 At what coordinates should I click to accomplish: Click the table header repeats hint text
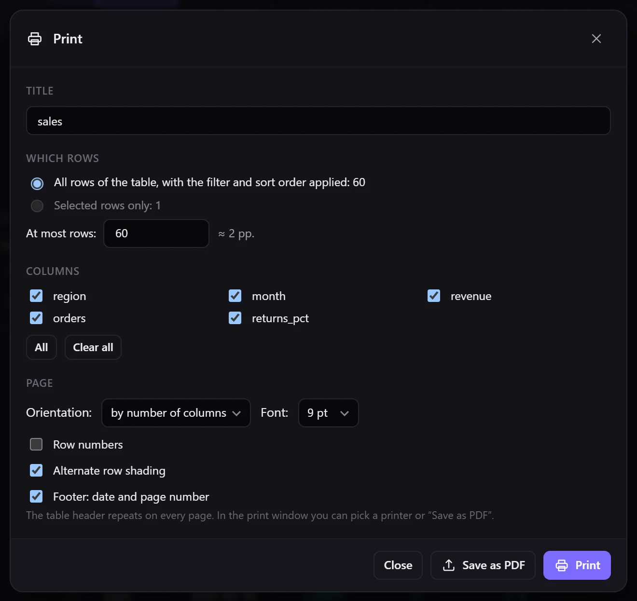260,516
